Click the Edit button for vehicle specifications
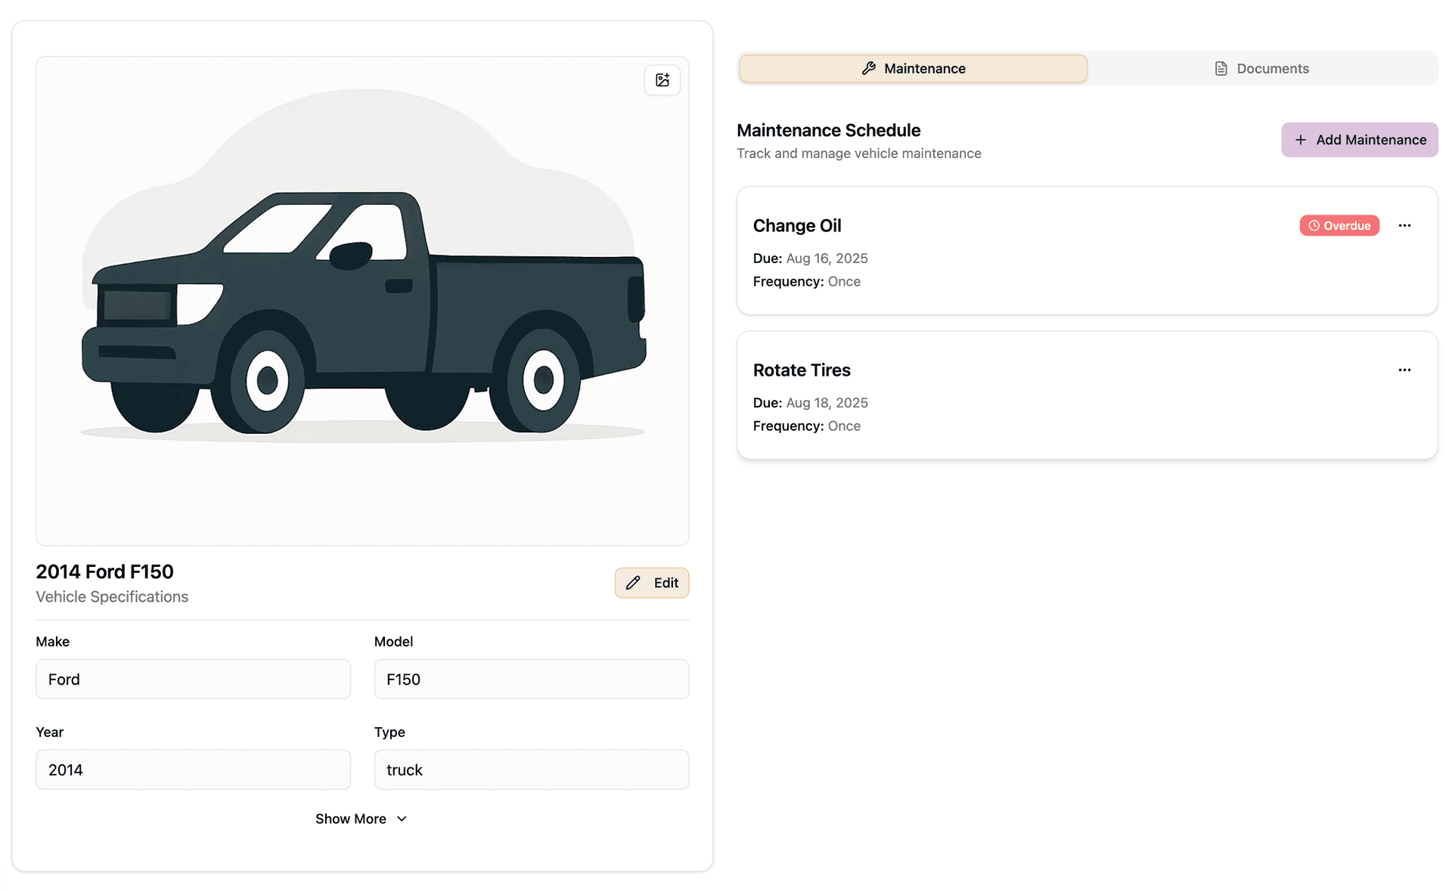The width and height of the screenshot is (1452, 892). tap(651, 583)
